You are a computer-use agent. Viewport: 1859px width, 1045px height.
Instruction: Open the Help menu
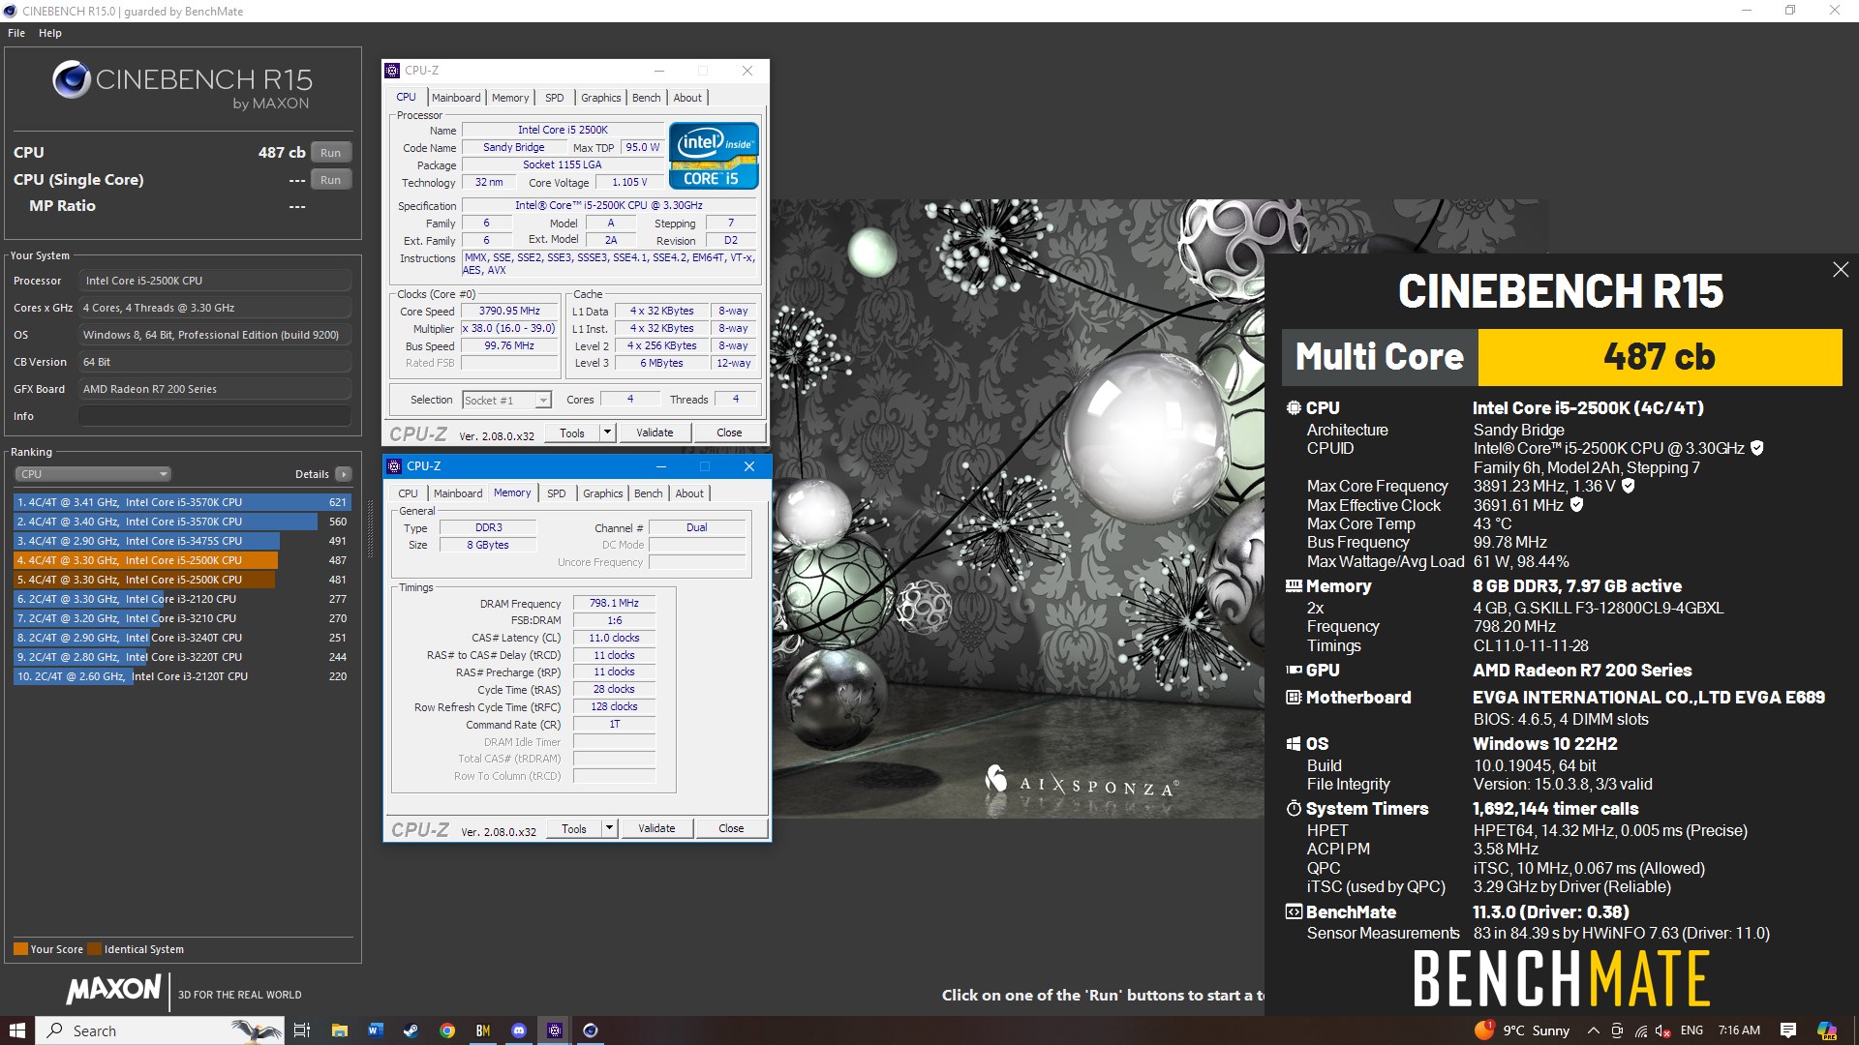pos(50,33)
